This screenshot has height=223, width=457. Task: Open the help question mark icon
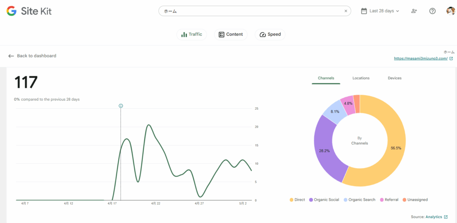[432, 11]
